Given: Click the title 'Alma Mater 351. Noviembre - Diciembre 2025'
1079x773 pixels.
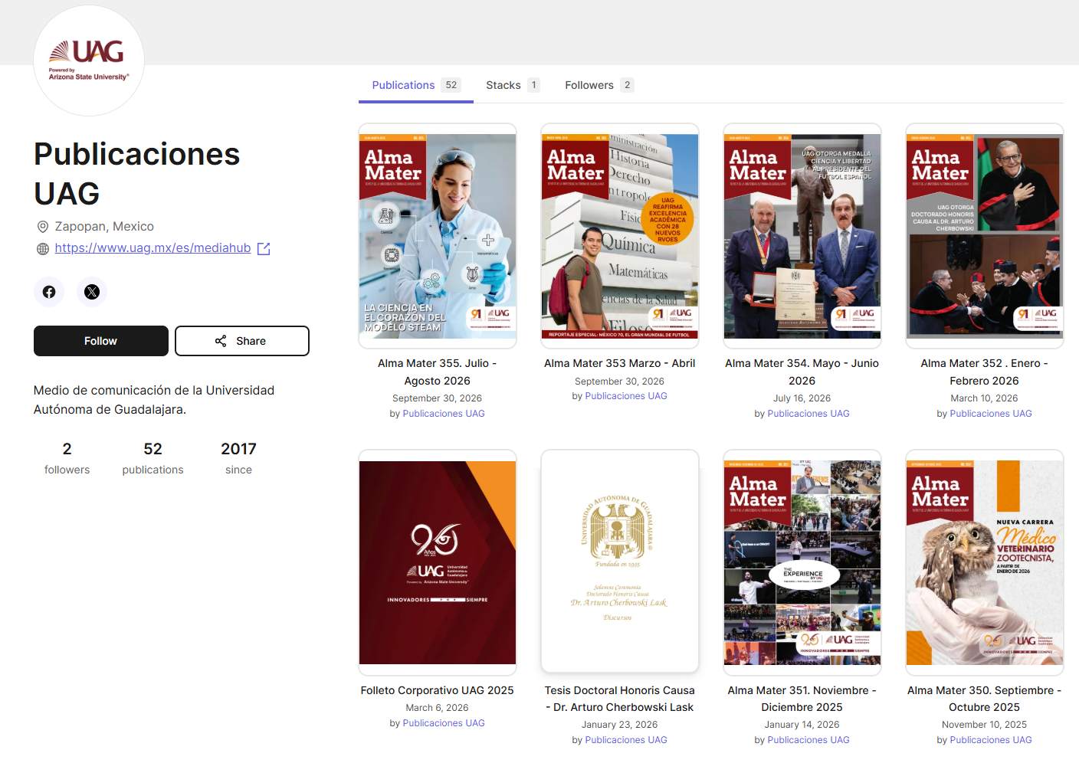Looking at the screenshot, I should pos(802,699).
